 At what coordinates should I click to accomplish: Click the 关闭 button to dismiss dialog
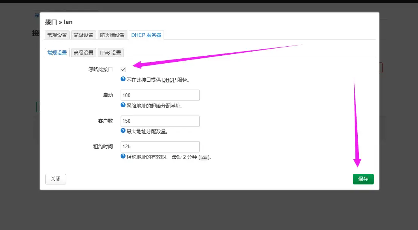tap(55, 179)
